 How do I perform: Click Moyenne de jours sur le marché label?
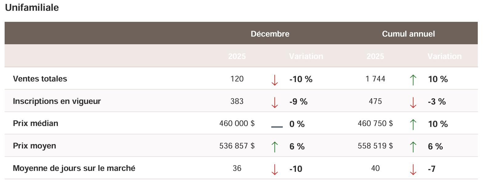[x=74, y=168]
